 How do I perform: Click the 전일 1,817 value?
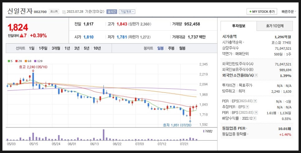coord(88,24)
